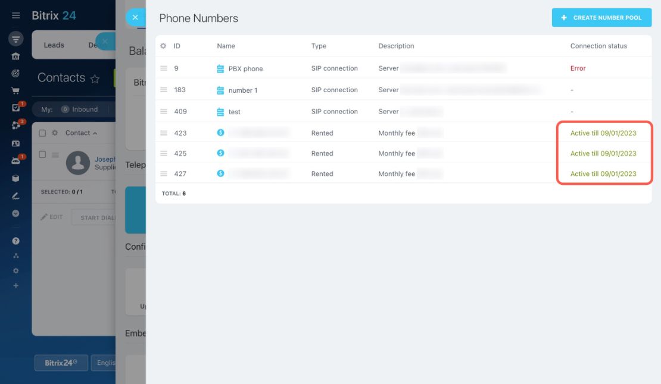Open the 'test' number entry
661x384 pixels.
[x=235, y=112]
